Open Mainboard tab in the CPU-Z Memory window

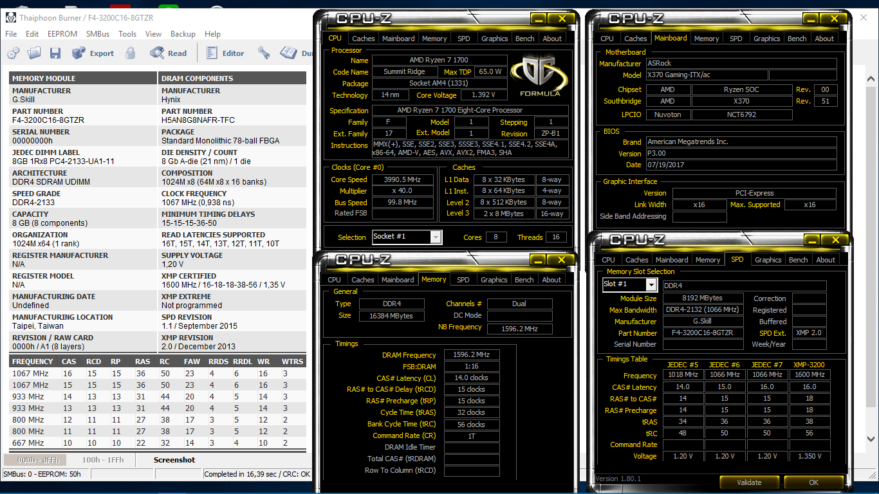(398, 280)
